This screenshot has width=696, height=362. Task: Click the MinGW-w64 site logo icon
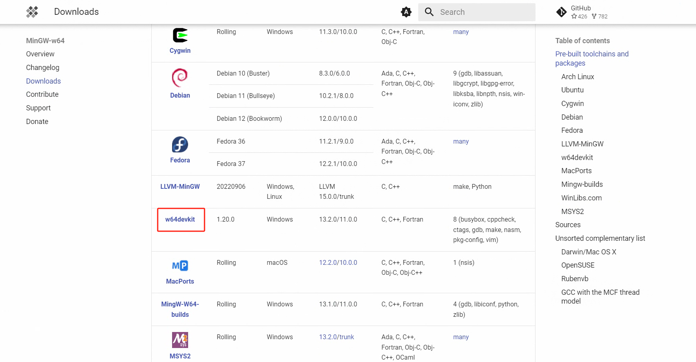point(32,12)
